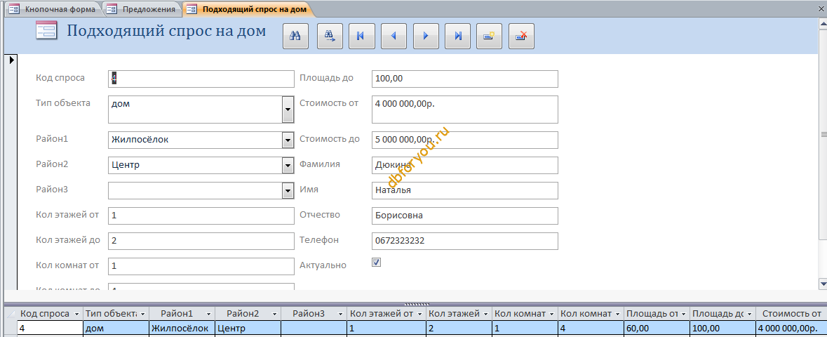The image size is (827, 337).
Task: Click the record selector arrow at the form's left edge
Action: (x=11, y=59)
